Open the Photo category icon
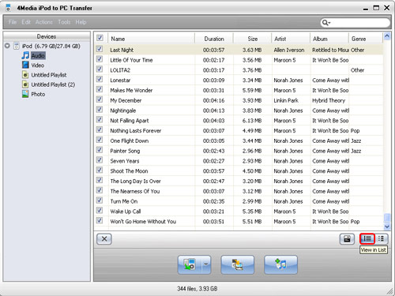This screenshot has height=296, width=395. tap(25, 94)
